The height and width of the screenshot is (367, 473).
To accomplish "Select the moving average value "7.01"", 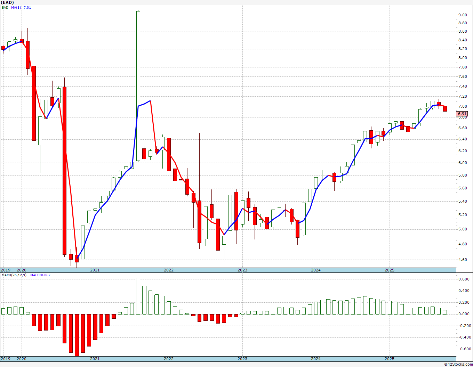I will click(27, 7).
